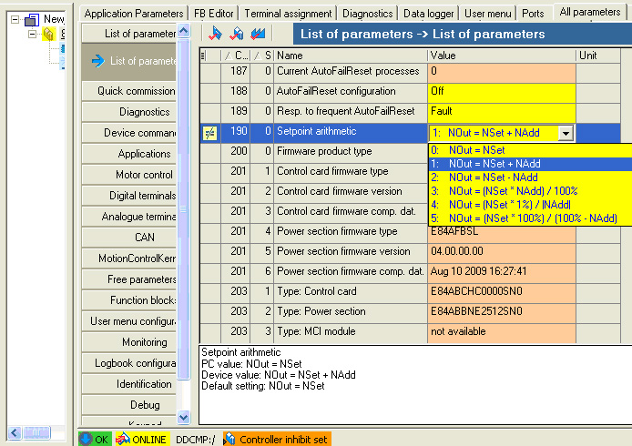This screenshot has width=632, height=446.
Task: Click the Controller inhibit set status icon
Action: (x=229, y=440)
